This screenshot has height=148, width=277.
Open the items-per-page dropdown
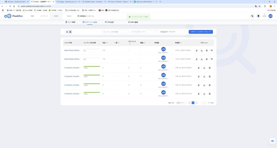coord(181,103)
